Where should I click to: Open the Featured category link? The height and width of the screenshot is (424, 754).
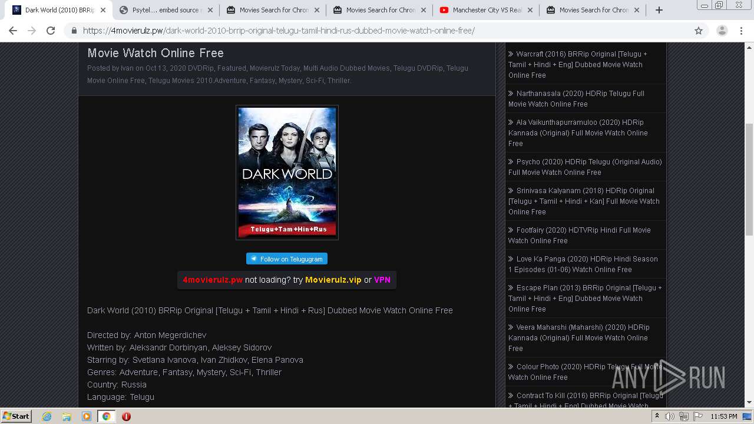(232, 68)
